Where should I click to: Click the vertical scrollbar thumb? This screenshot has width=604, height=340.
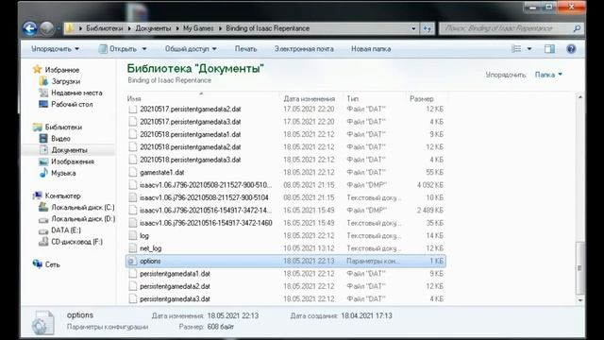click(580, 267)
